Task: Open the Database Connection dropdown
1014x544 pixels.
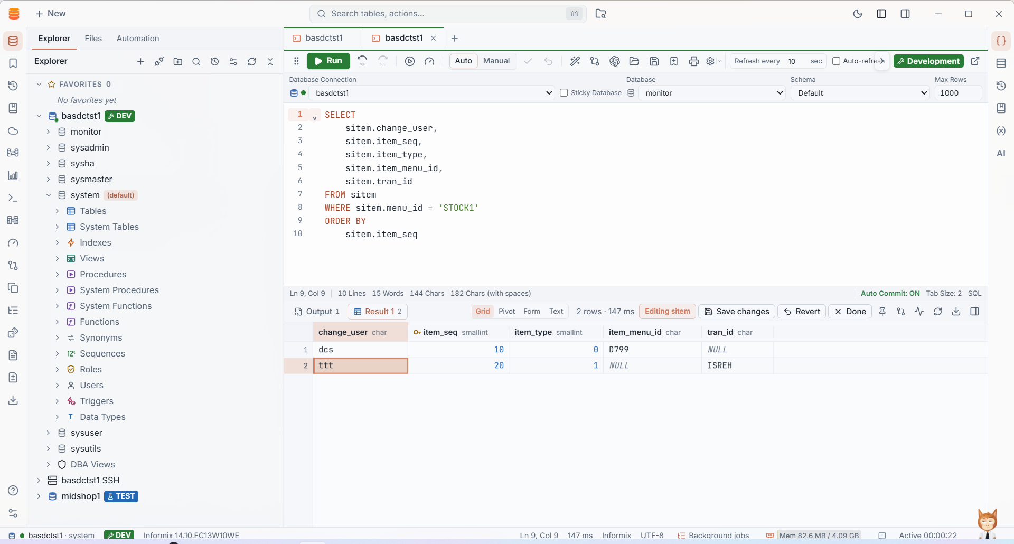Action: (x=431, y=93)
